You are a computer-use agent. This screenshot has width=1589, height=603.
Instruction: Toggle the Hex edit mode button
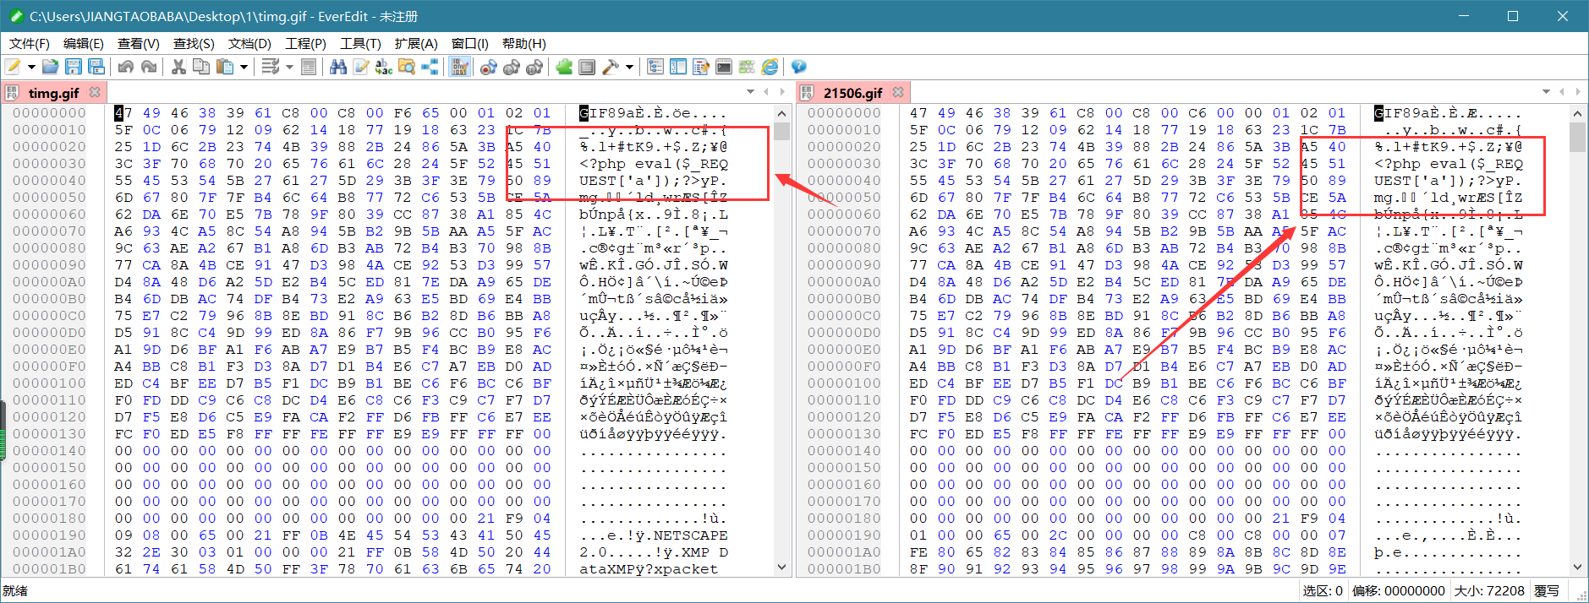pos(459,67)
